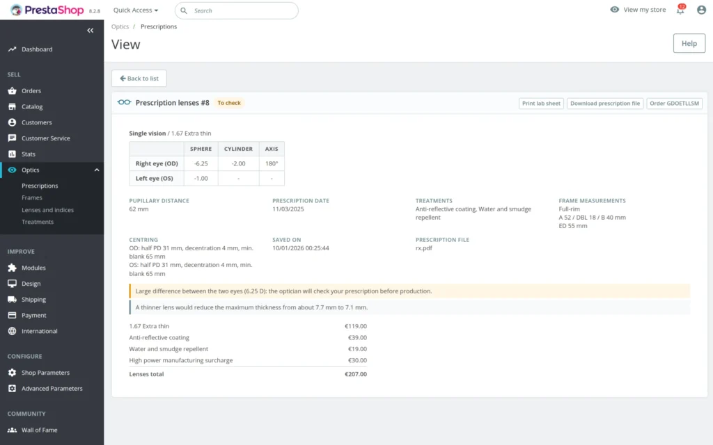Image resolution: width=713 pixels, height=445 pixels.
Task: Click the Design monitor icon
Action: click(x=13, y=284)
